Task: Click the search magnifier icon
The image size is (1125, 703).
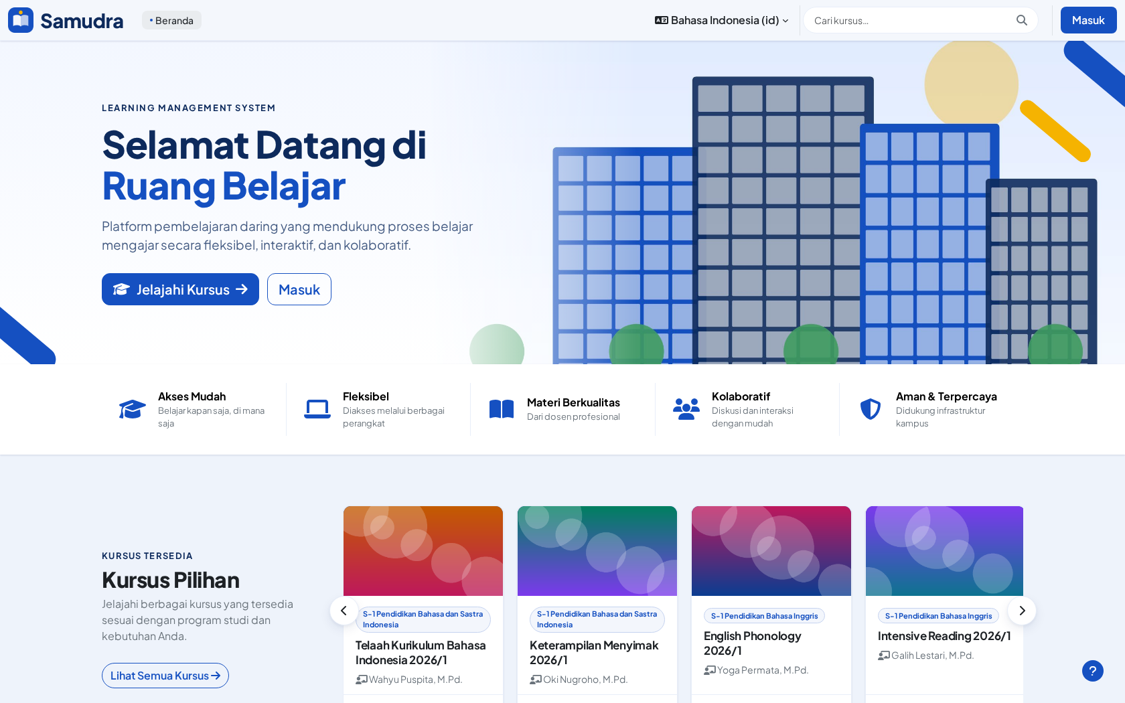Action: [x=1022, y=20]
